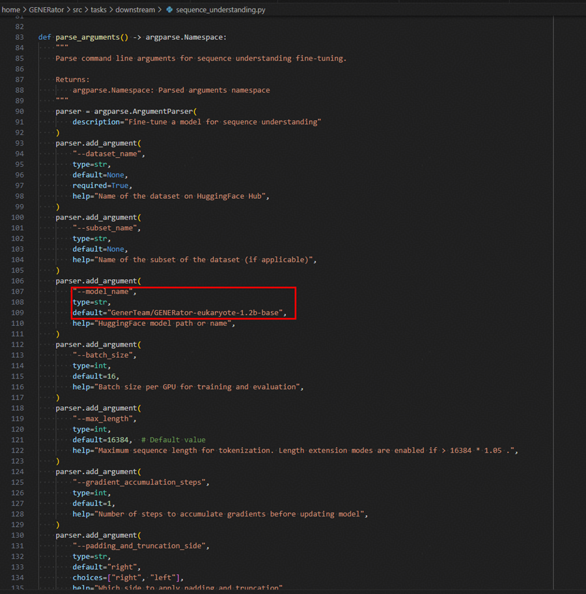Click 'default=None' on line 103

coord(100,249)
